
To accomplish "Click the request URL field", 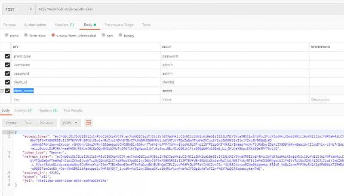I will pyautogui.click(x=190, y=9).
